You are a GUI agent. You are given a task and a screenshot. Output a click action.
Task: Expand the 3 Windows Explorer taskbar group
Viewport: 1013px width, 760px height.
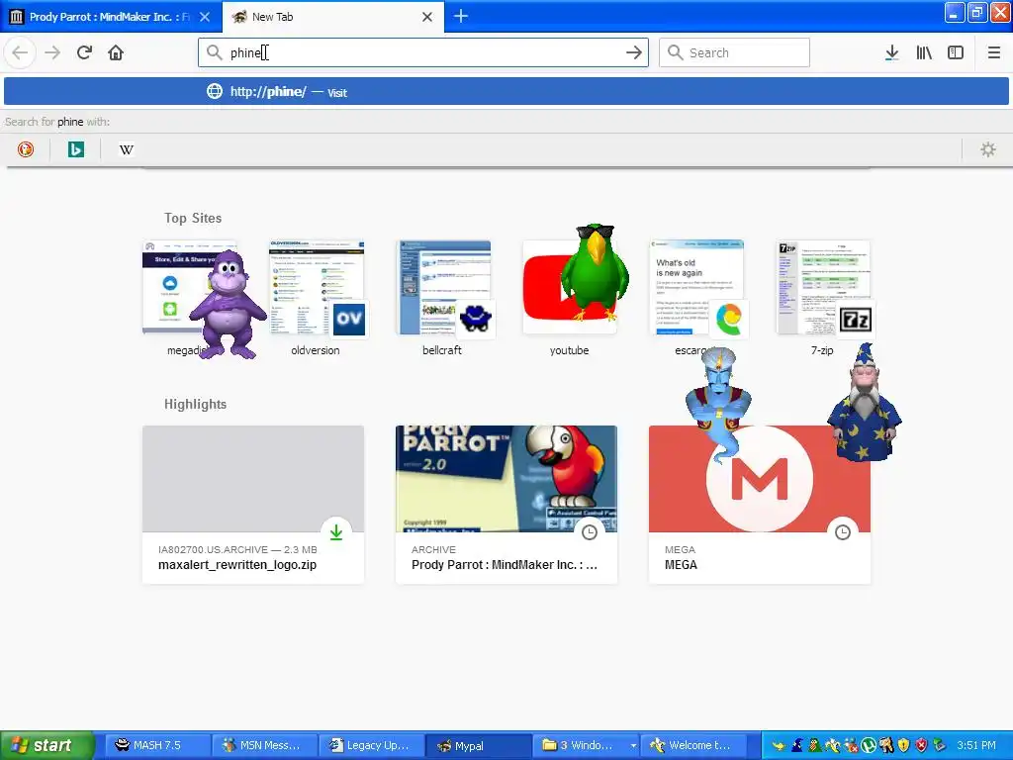[588, 745]
